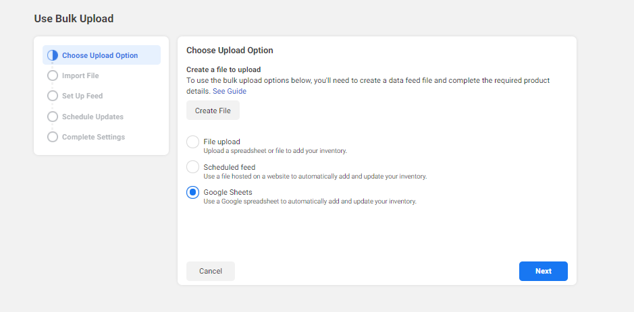Click the Complete Settings step circle icon

53,137
